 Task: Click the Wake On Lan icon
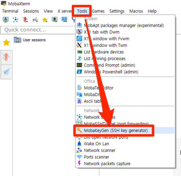point(79,144)
